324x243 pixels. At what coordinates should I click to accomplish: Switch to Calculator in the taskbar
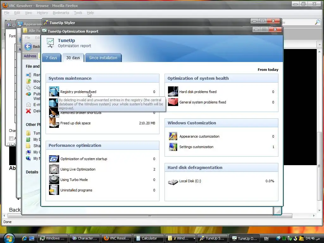(148, 238)
